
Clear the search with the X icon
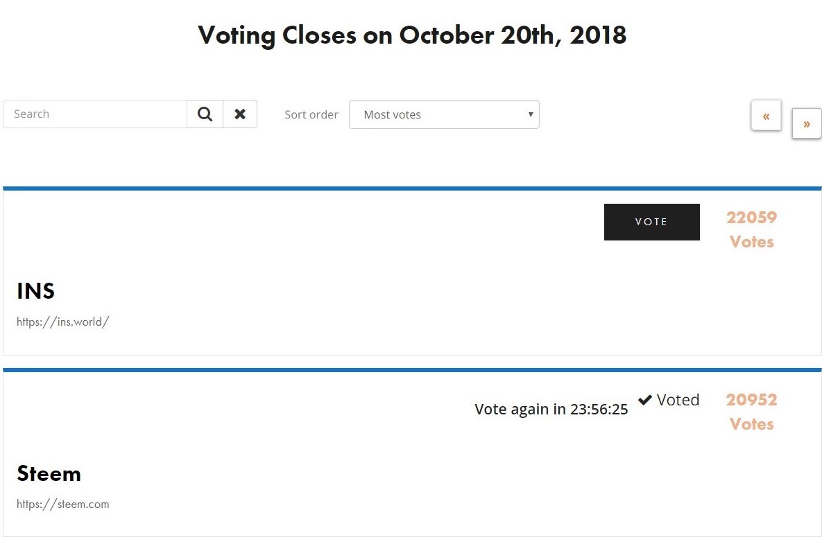point(240,114)
